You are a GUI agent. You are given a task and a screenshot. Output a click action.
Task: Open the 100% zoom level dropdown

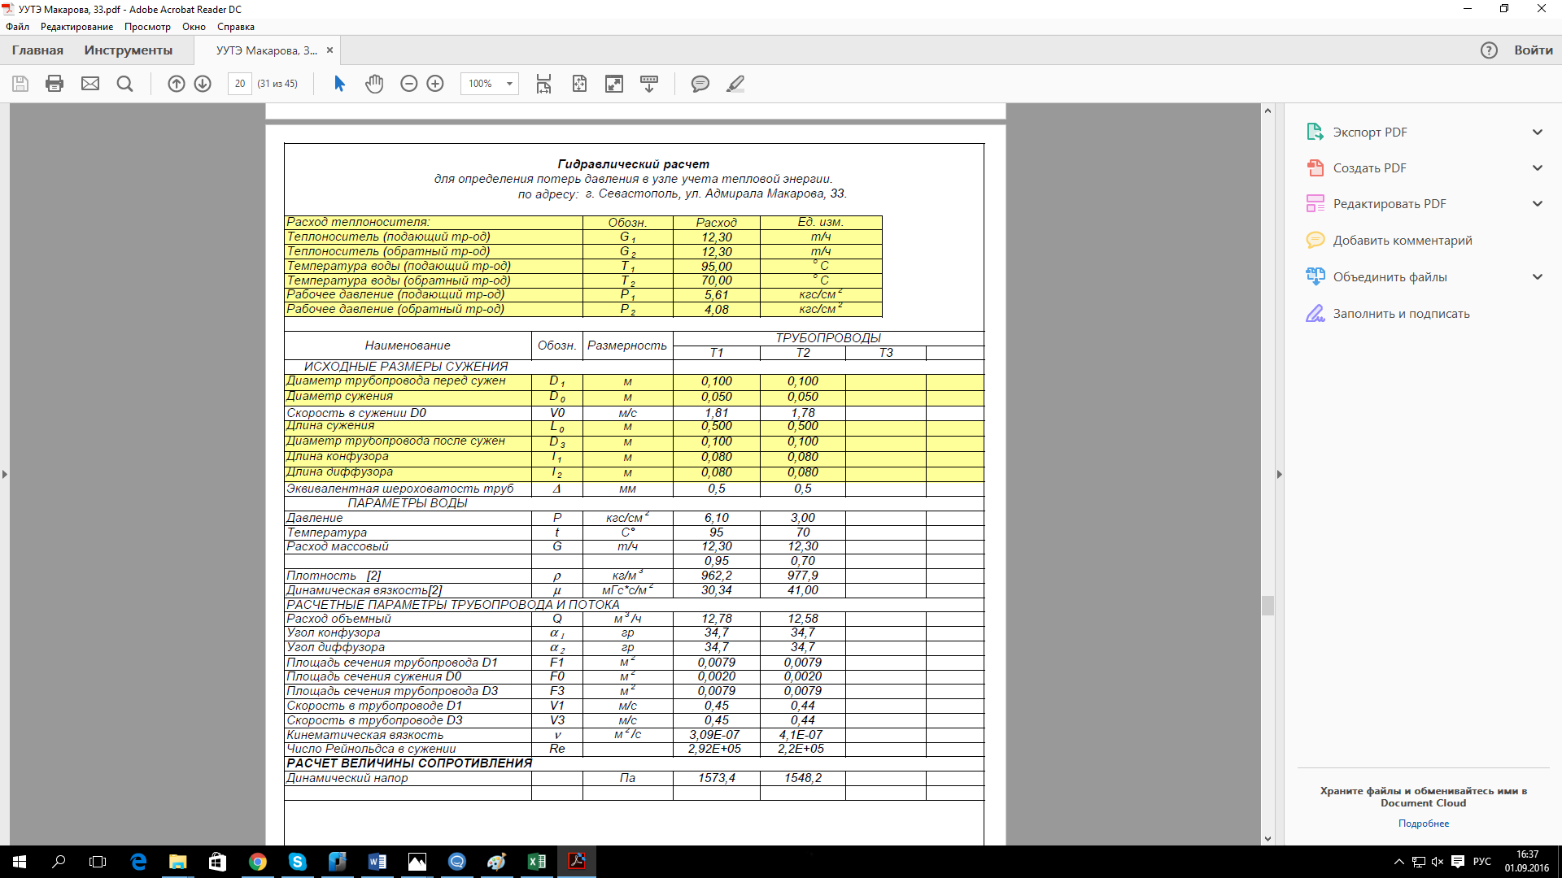(509, 84)
